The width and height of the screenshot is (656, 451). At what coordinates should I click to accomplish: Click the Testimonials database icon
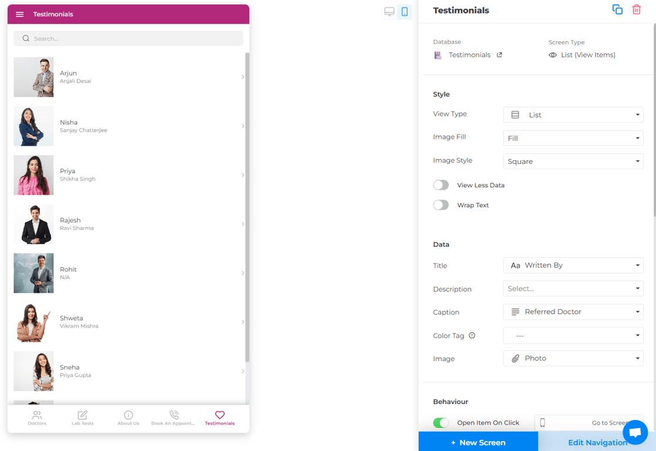pyautogui.click(x=438, y=55)
